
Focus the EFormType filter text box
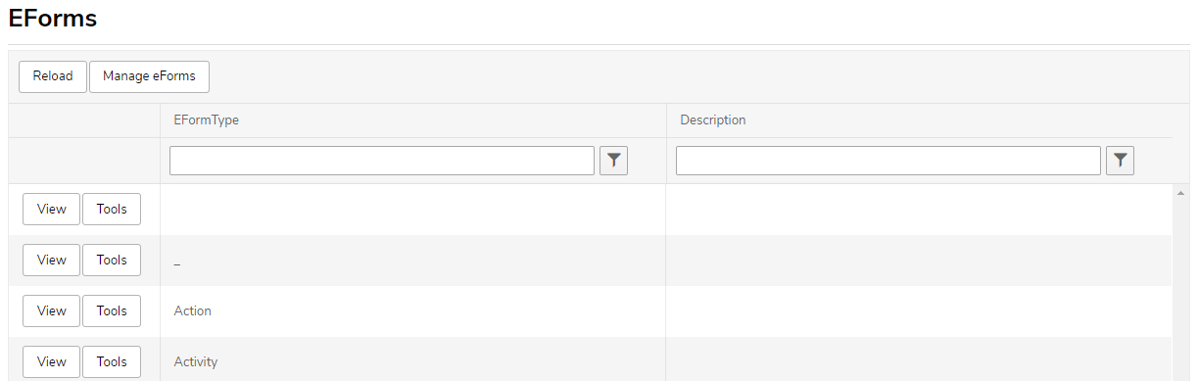pos(382,161)
